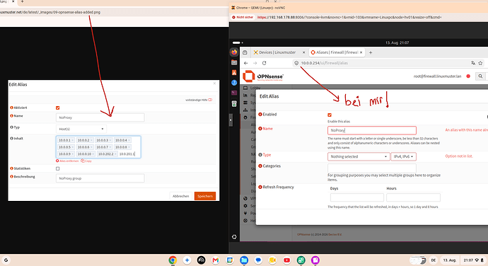Click Abbrechen button
The image size is (488, 266).
(x=181, y=196)
